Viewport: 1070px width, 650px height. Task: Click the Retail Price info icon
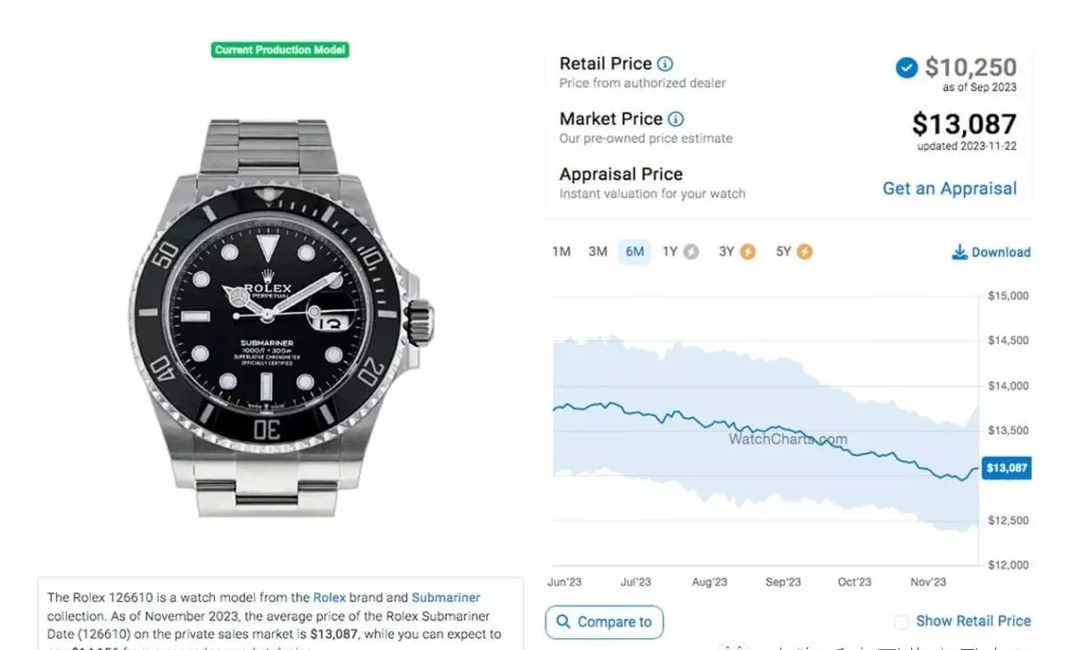(665, 64)
